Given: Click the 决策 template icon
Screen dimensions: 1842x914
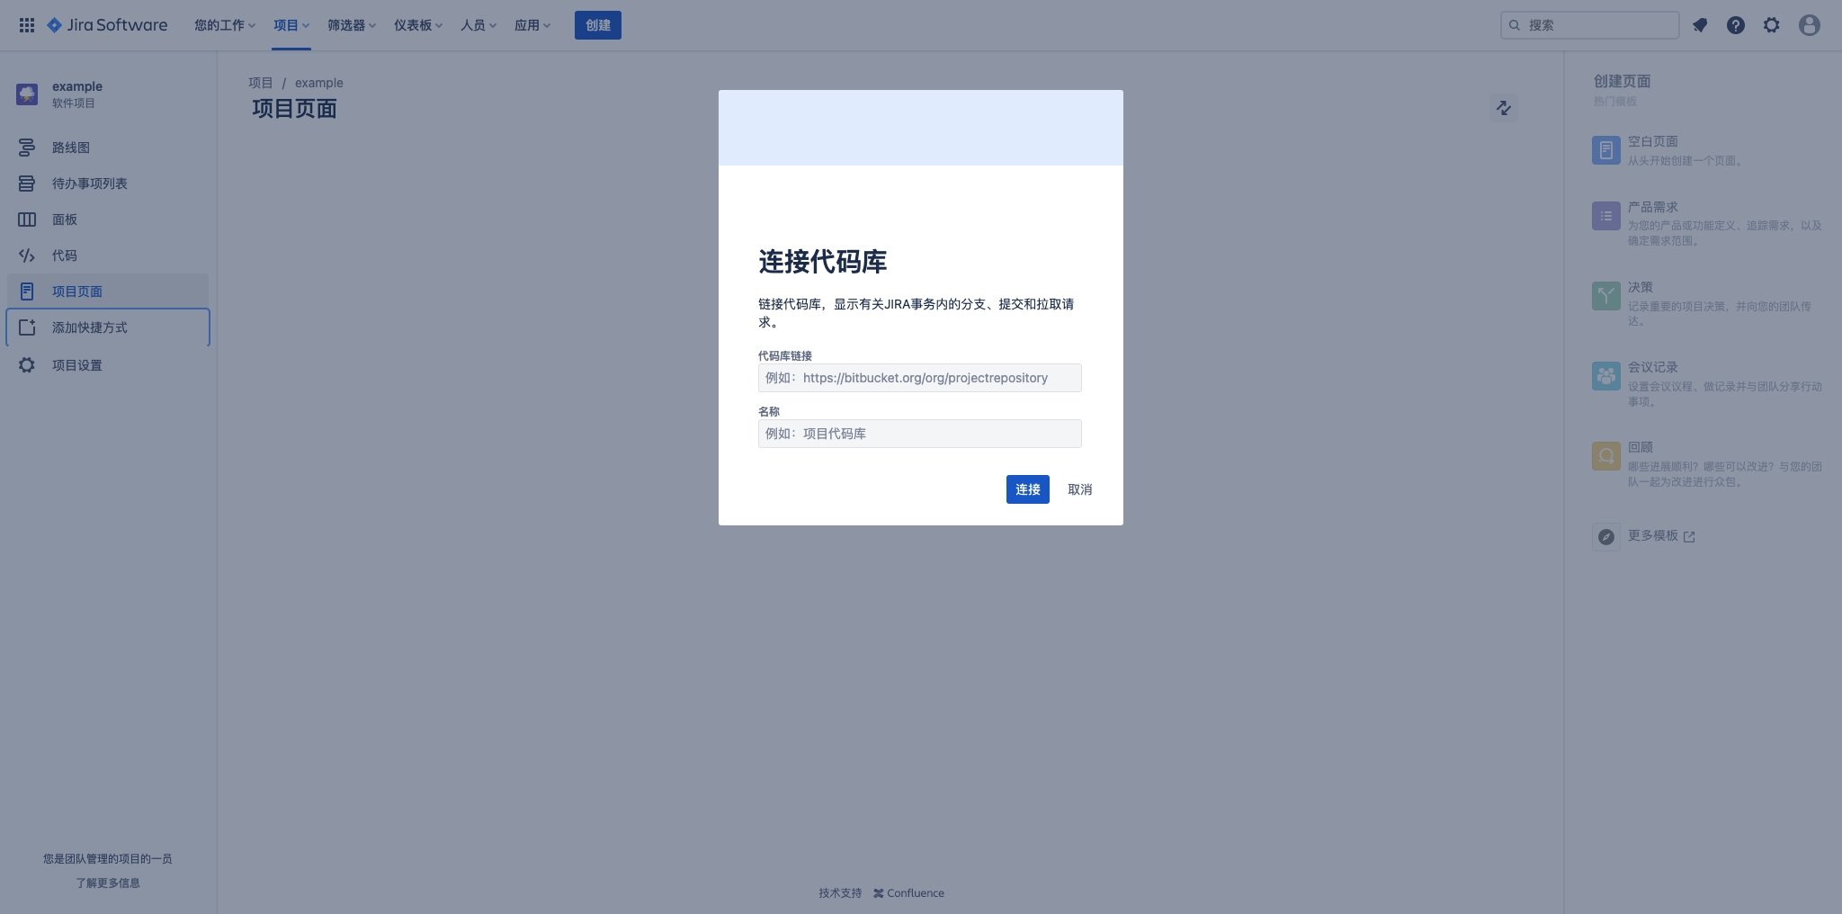Looking at the screenshot, I should click(x=1606, y=296).
